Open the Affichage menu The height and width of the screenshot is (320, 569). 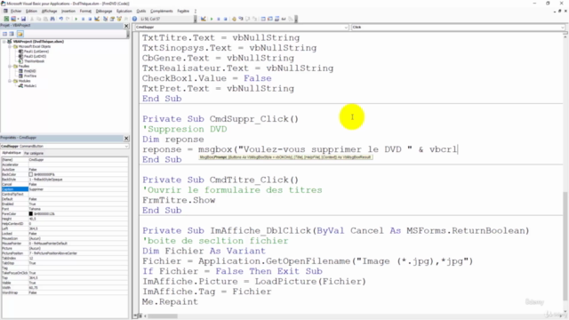[x=50, y=11]
